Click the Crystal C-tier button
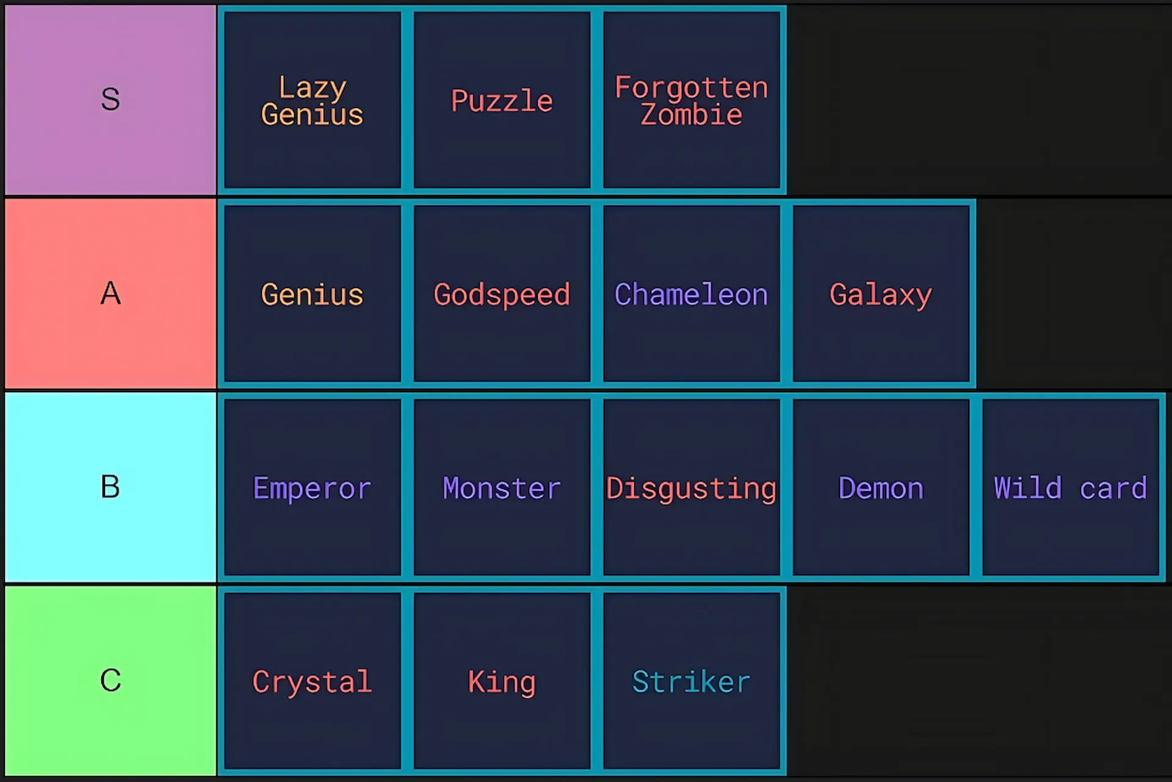This screenshot has height=782, width=1172. tap(313, 681)
